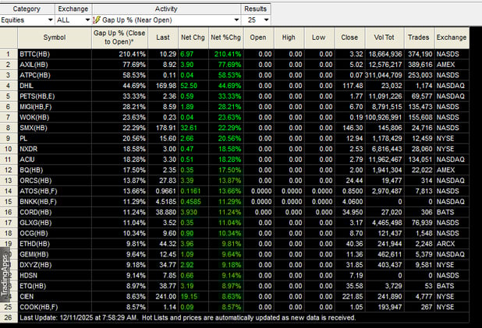Viewport: 482px width, 328px height.
Task: Sort by the Low column header
Action: (319, 37)
